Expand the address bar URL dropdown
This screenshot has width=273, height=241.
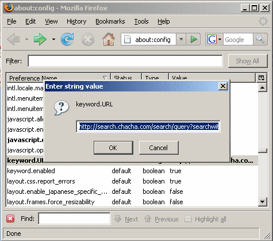(x=181, y=40)
